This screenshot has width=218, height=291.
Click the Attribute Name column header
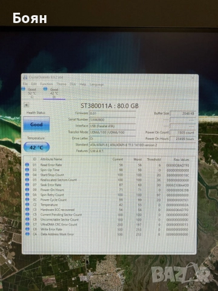pos(51,159)
